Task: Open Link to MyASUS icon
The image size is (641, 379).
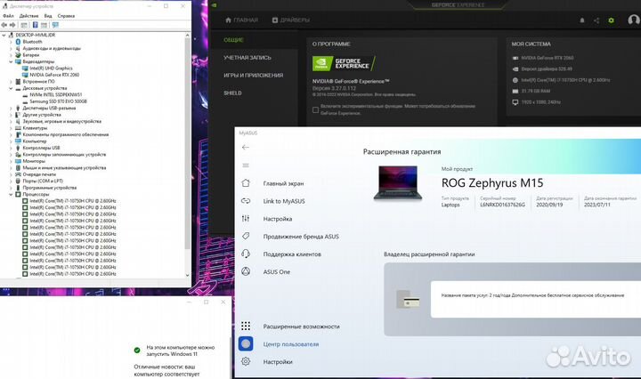Action: (246, 201)
